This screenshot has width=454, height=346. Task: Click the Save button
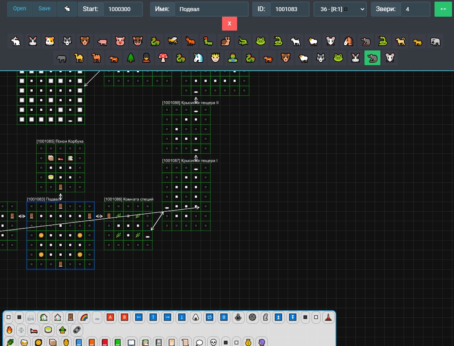[x=45, y=9]
